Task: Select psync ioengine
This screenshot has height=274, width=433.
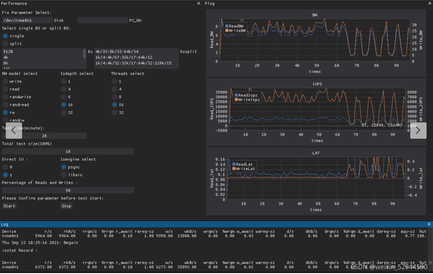Action: pyautogui.click(x=64, y=167)
